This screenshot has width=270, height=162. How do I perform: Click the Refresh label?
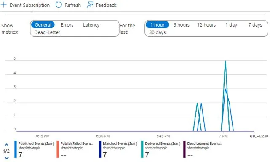73,5
